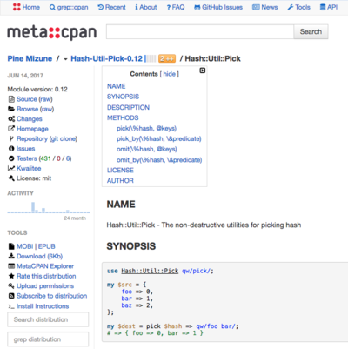Open the git clone link
The width and height of the screenshot is (348, 349).
click(x=64, y=138)
